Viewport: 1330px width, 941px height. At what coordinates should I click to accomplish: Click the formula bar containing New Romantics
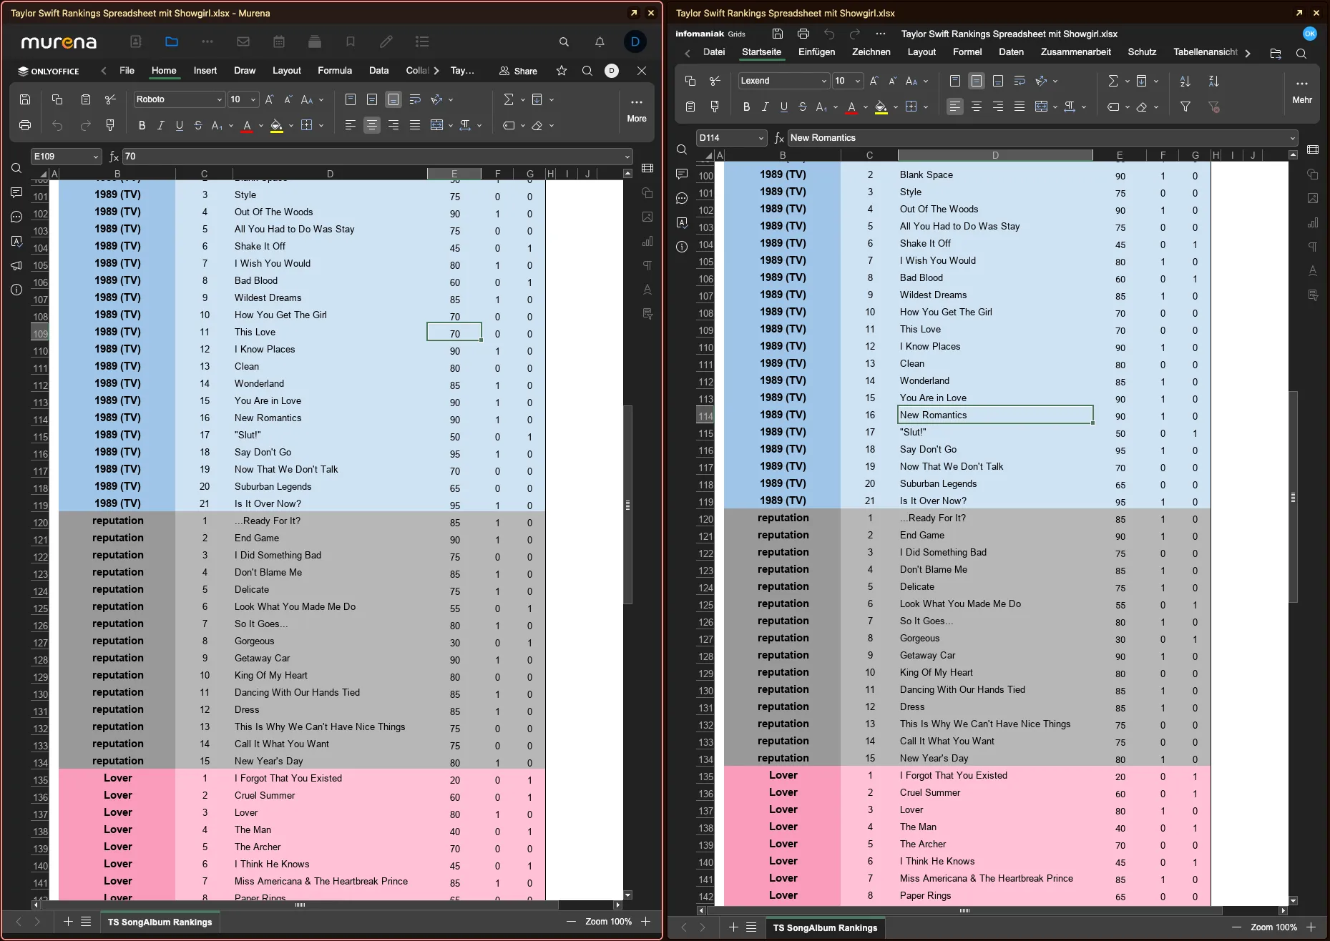[1037, 138]
